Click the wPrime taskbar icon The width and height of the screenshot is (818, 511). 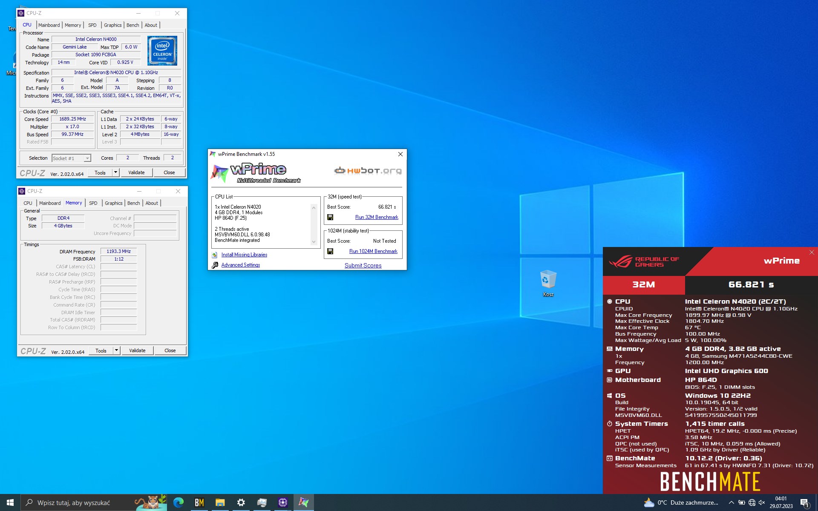303,502
